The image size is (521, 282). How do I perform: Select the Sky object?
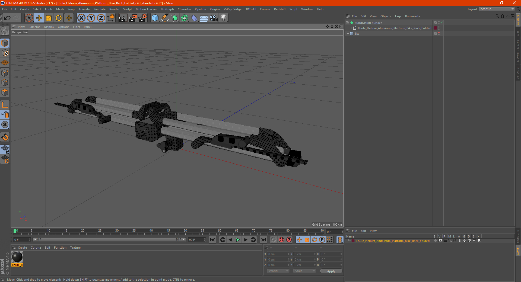pos(357,34)
